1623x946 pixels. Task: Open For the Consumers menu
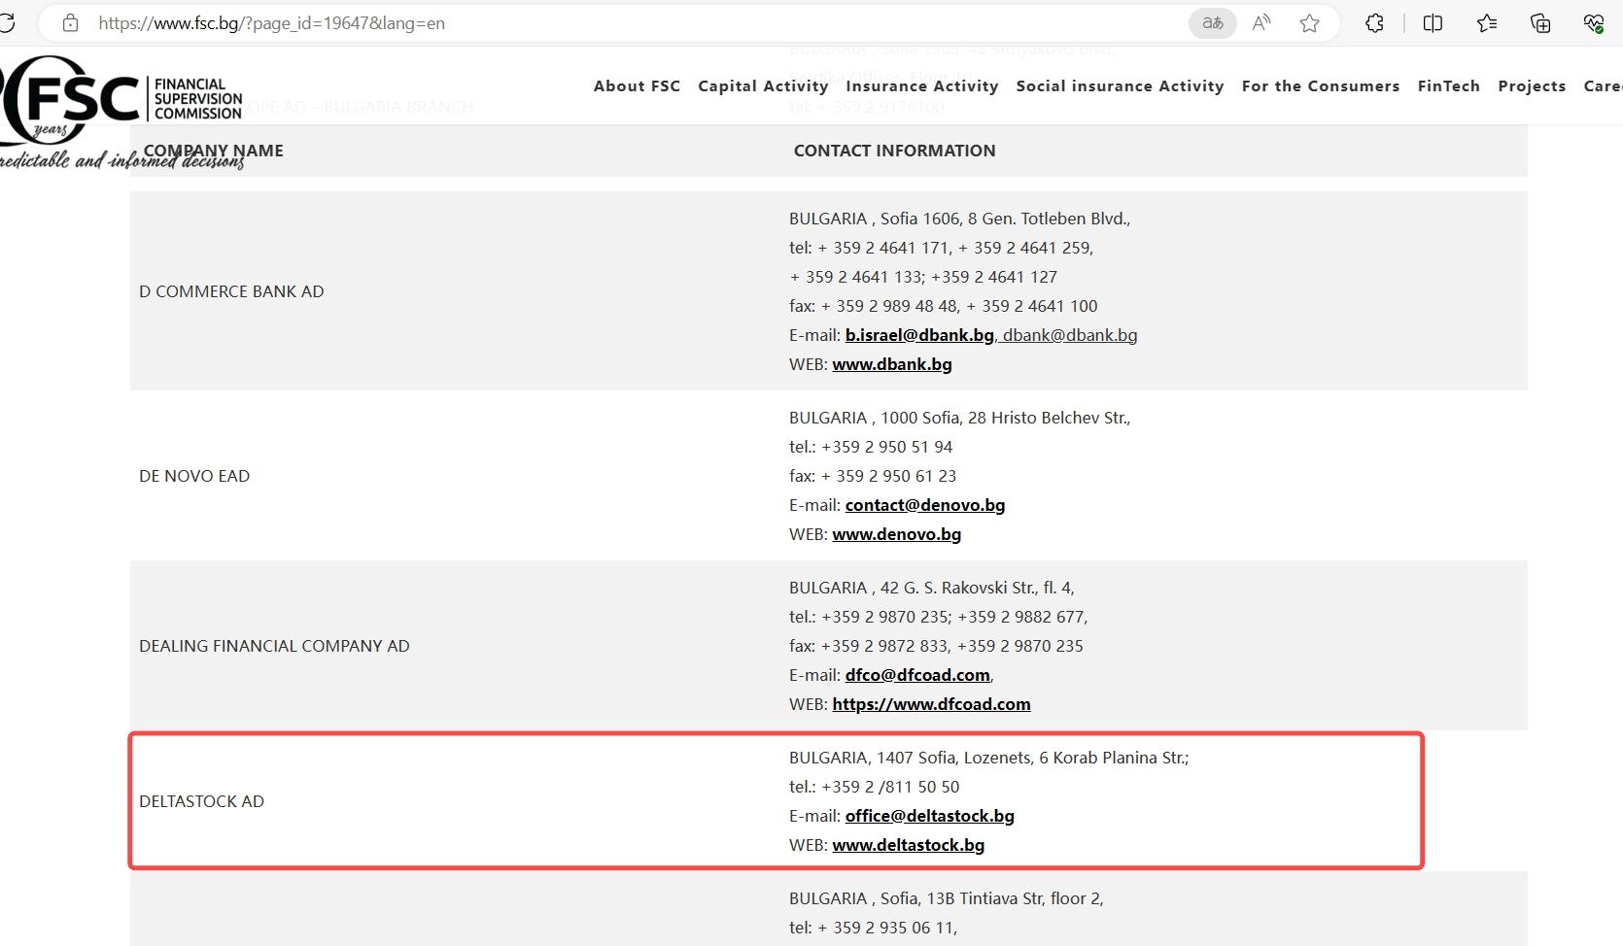[1321, 85]
